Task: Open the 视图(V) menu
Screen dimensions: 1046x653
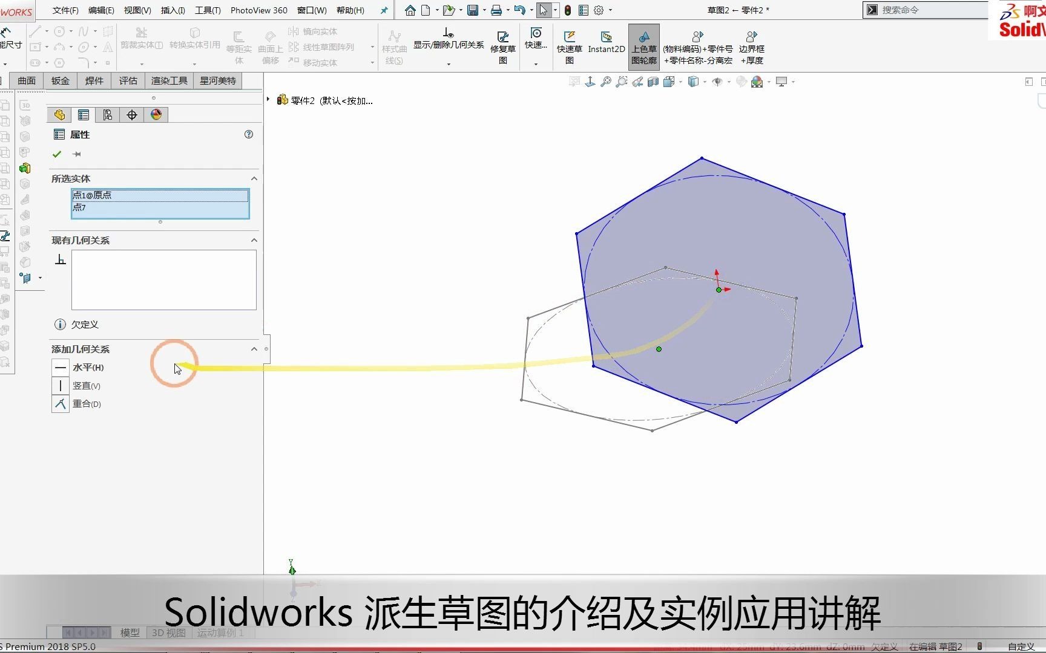Action: (137, 10)
